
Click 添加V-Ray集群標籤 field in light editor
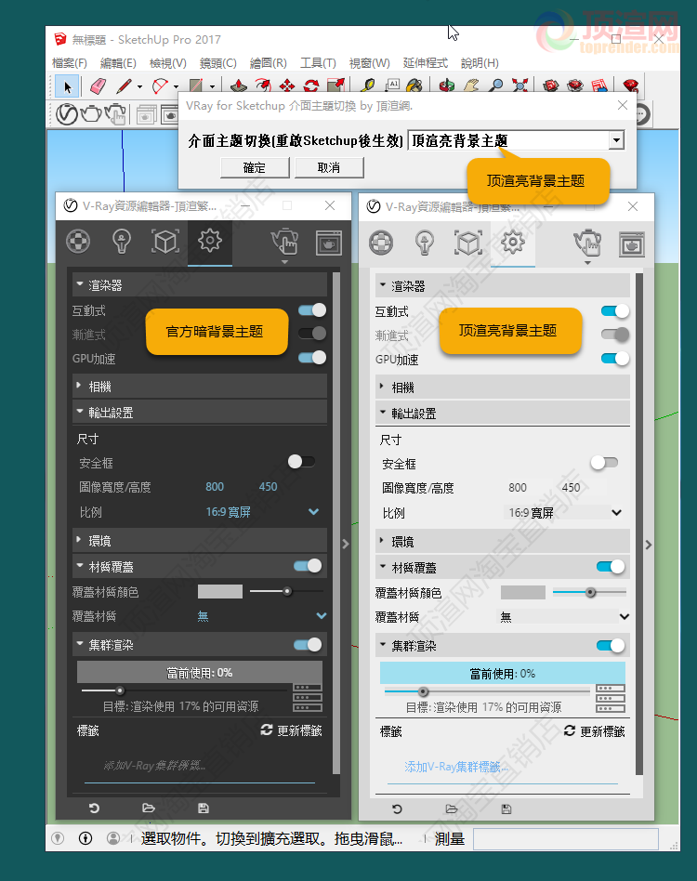pyautogui.click(x=502, y=768)
